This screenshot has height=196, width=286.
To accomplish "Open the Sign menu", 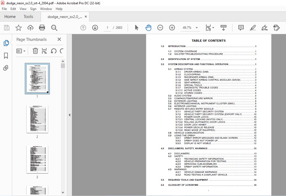I will [33, 9].
